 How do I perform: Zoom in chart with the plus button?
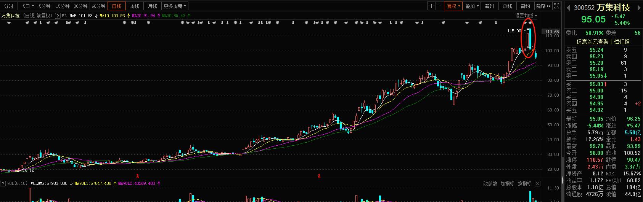[431, 6]
